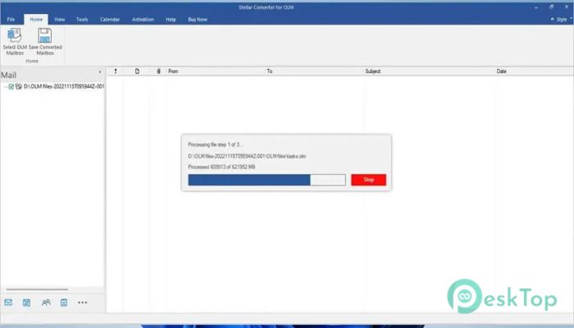
Task: Click the importance exclamation column icon
Action: (116, 71)
